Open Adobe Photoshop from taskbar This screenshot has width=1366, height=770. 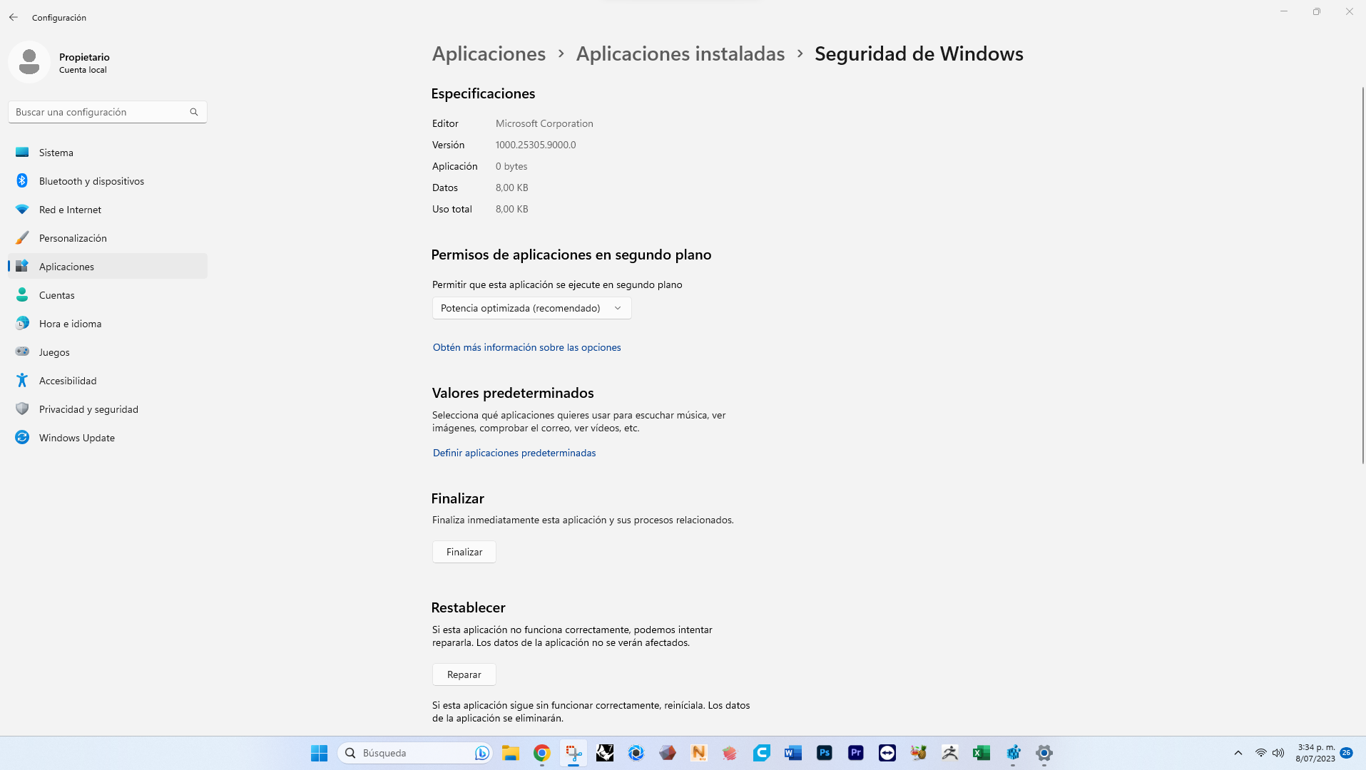coord(825,753)
